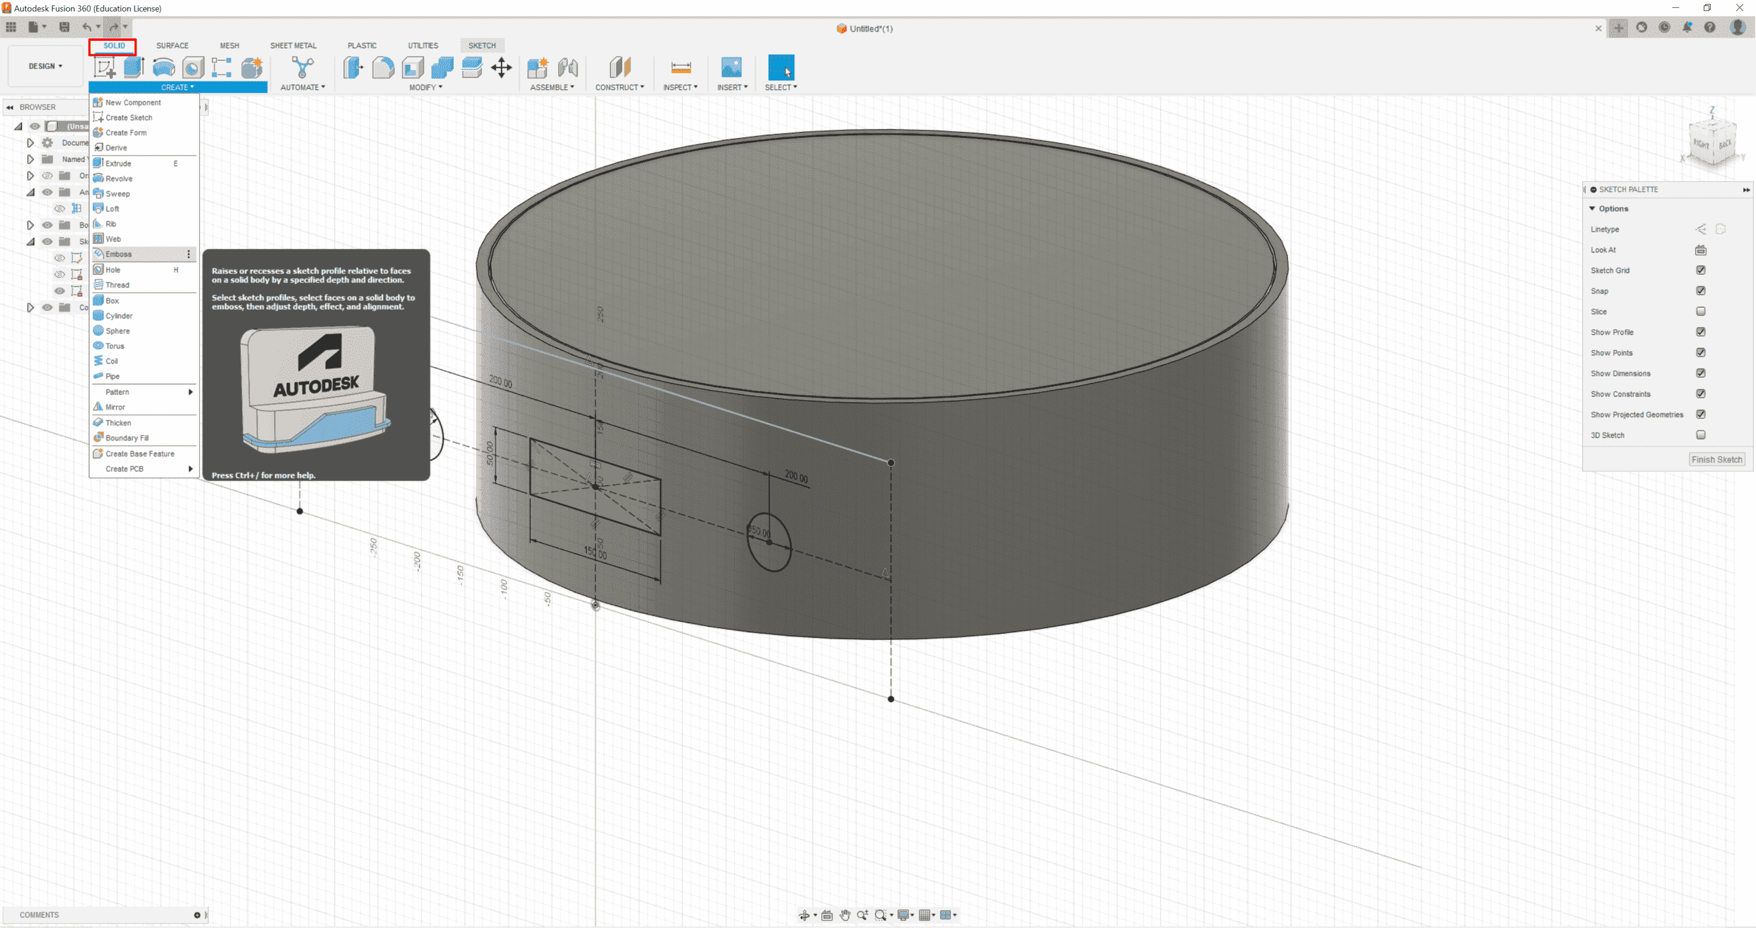The height and width of the screenshot is (928, 1756).
Task: Click the Untitled document tab close X
Action: (1599, 28)
